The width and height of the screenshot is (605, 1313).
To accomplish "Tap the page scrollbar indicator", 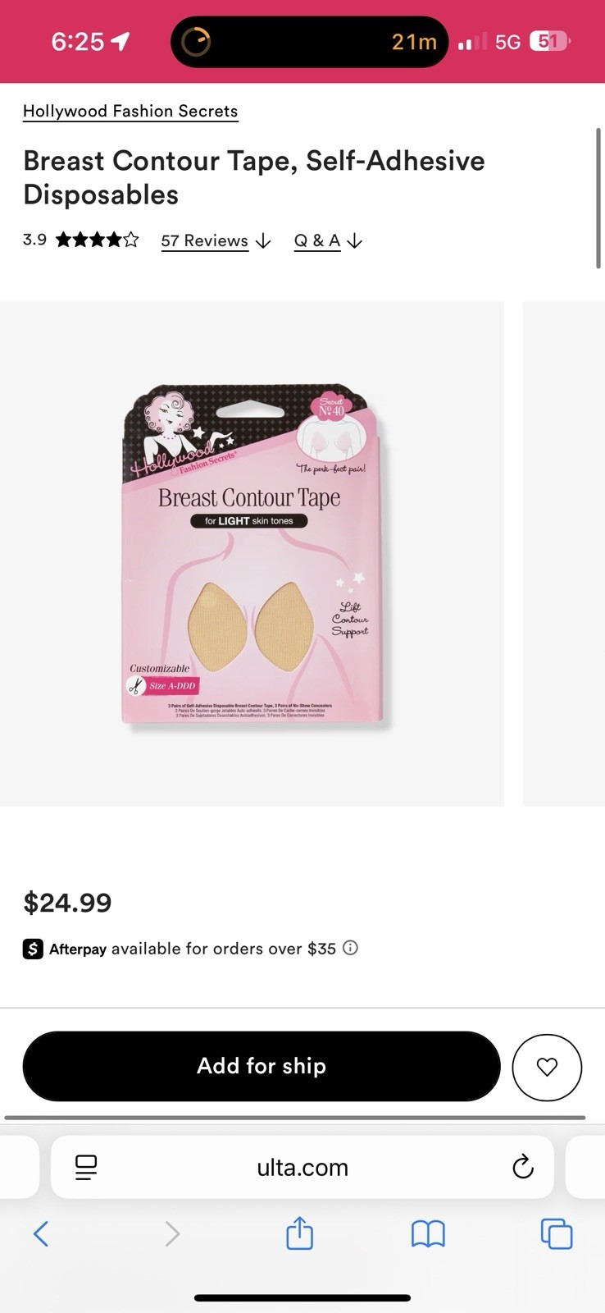I will click(x=598, y=198).
